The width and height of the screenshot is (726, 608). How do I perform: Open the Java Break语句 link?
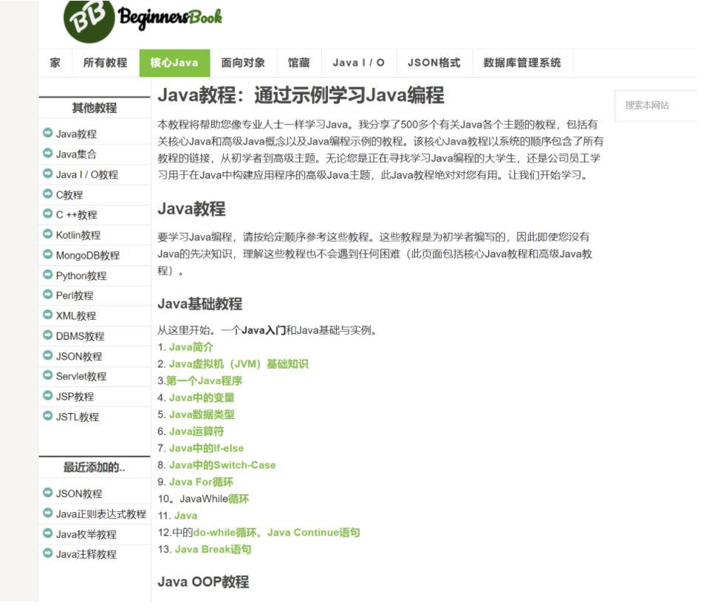213,550
